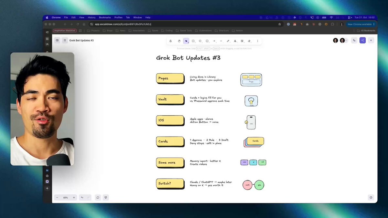Open the Inspiration Watchlist bookmark
The image size is (388, 218).
(x=65, y=31)
